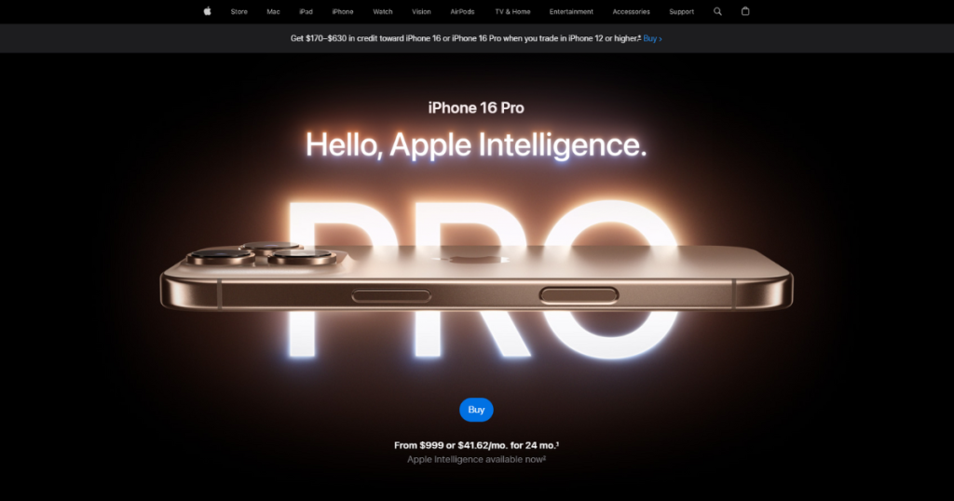Go to the iPad nav item

point(306,11)
